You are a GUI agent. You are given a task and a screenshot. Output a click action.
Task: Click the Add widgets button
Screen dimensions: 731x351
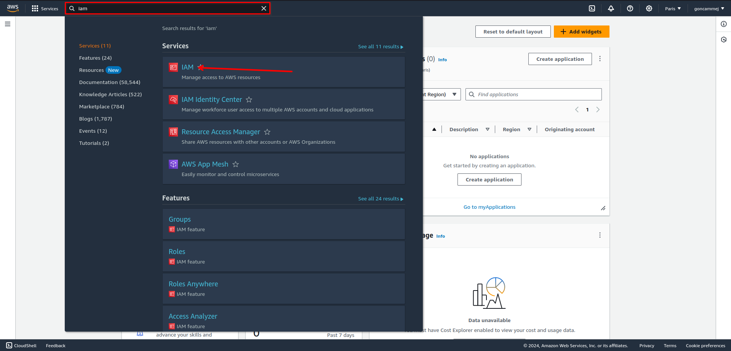581,32
